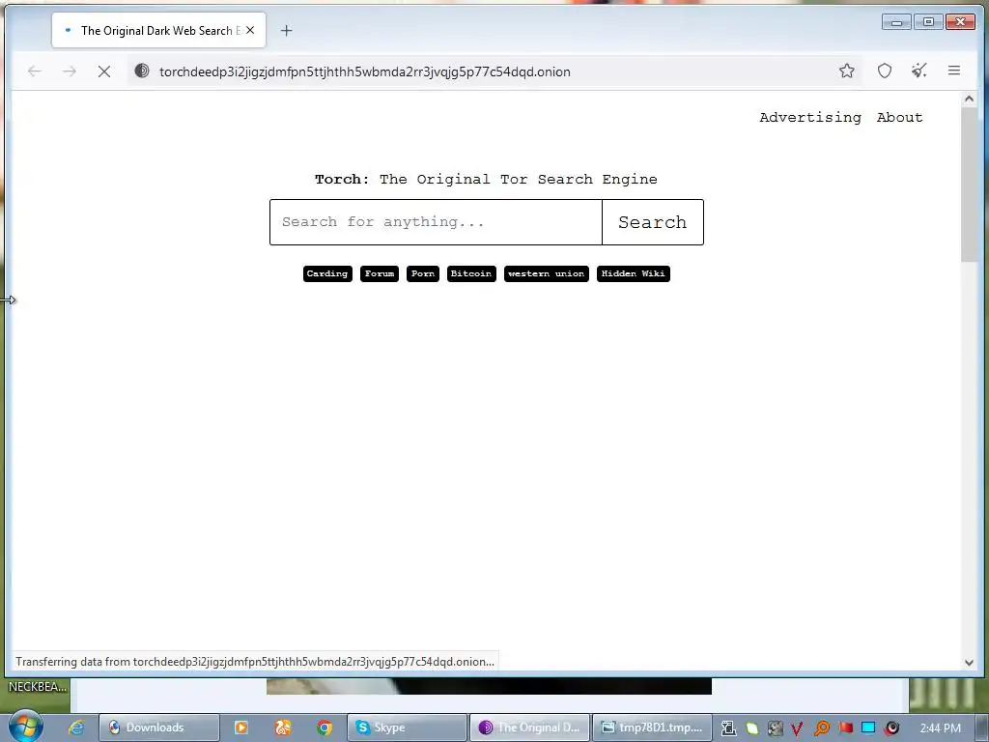Open the About link
The height and width of the screenshot is (742, 989).
tap(899, 117)
